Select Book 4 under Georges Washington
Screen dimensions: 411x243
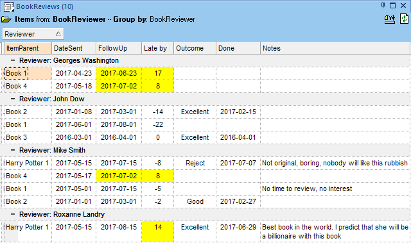point(28,86)
